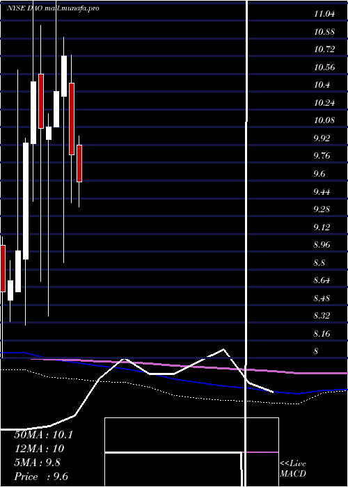Click the 8.48 price axis label
Viewport: 348px width, 487px height.
click(322, 298)
